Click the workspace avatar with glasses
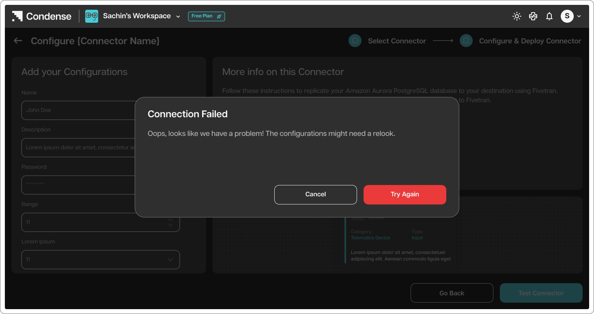Screen dimensions: 594x314 [92, 16]
